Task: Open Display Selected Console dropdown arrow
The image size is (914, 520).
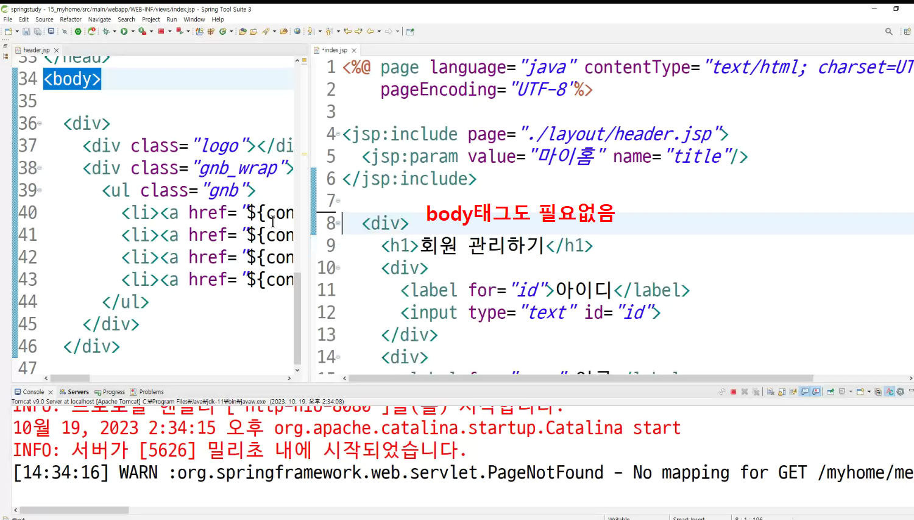Action: (x=851, y=392)
